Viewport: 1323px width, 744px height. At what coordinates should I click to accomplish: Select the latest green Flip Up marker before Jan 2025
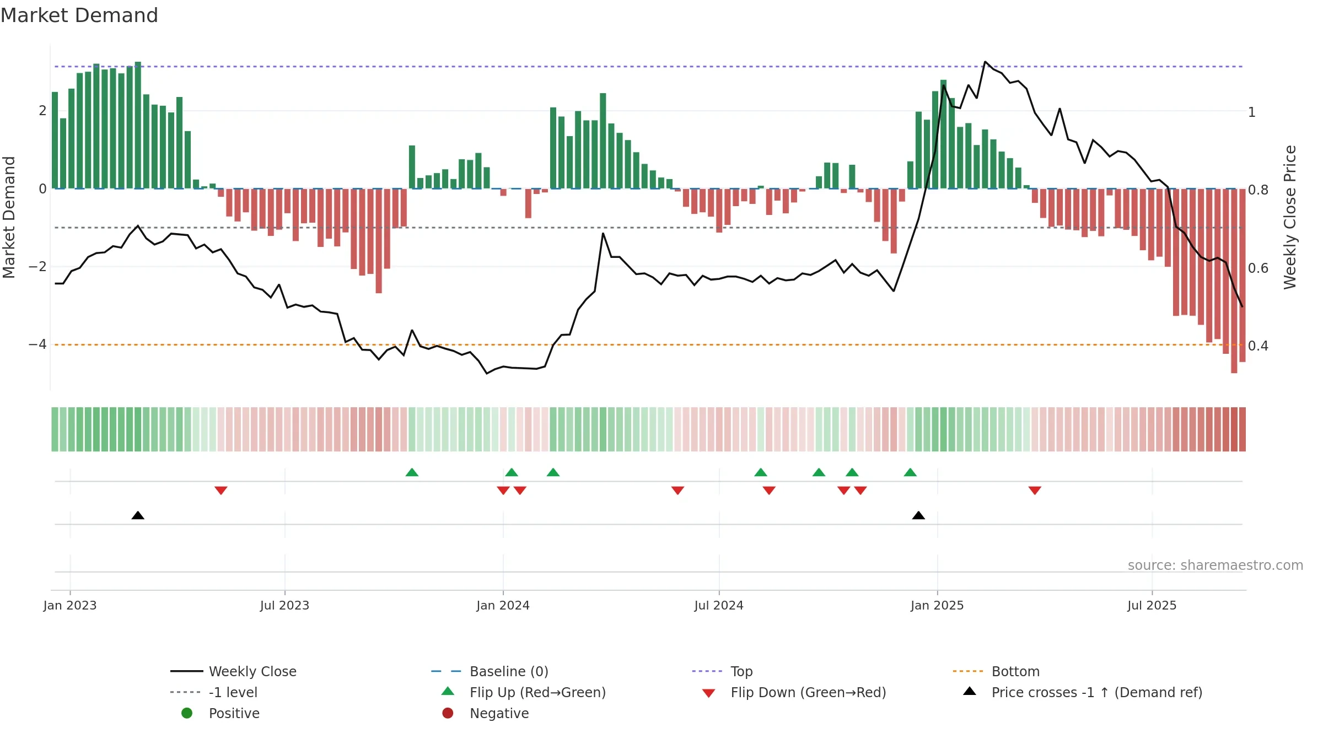[x=910, y=472]
